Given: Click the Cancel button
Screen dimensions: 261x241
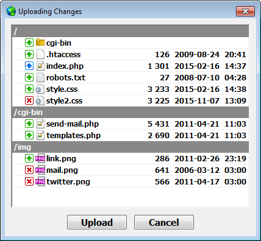Looking at the screenshot, I should pos(164,222).
